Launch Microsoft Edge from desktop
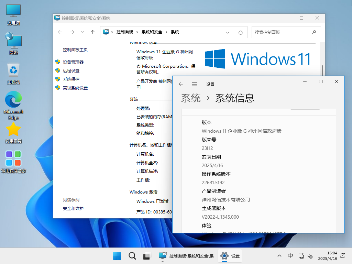 13,105
